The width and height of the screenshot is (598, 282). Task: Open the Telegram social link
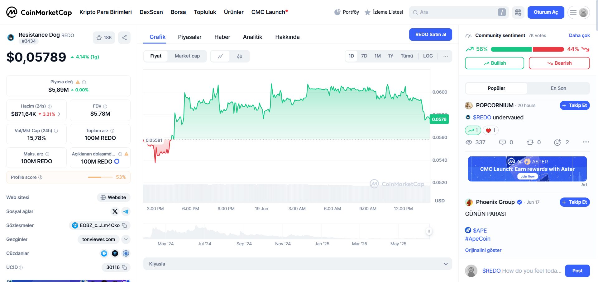126,211
